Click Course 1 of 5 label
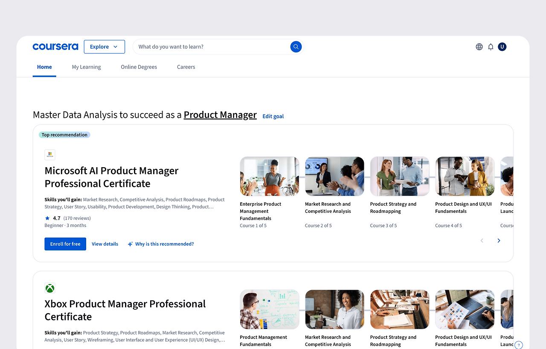The width and height of the screenshot is (546, 349). (253, 225)
